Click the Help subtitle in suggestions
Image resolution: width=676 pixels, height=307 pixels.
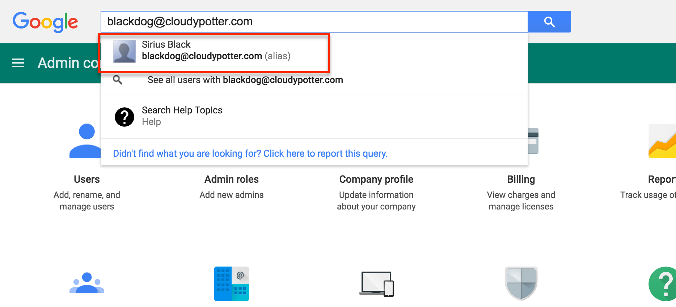click(x=151, y=122)
